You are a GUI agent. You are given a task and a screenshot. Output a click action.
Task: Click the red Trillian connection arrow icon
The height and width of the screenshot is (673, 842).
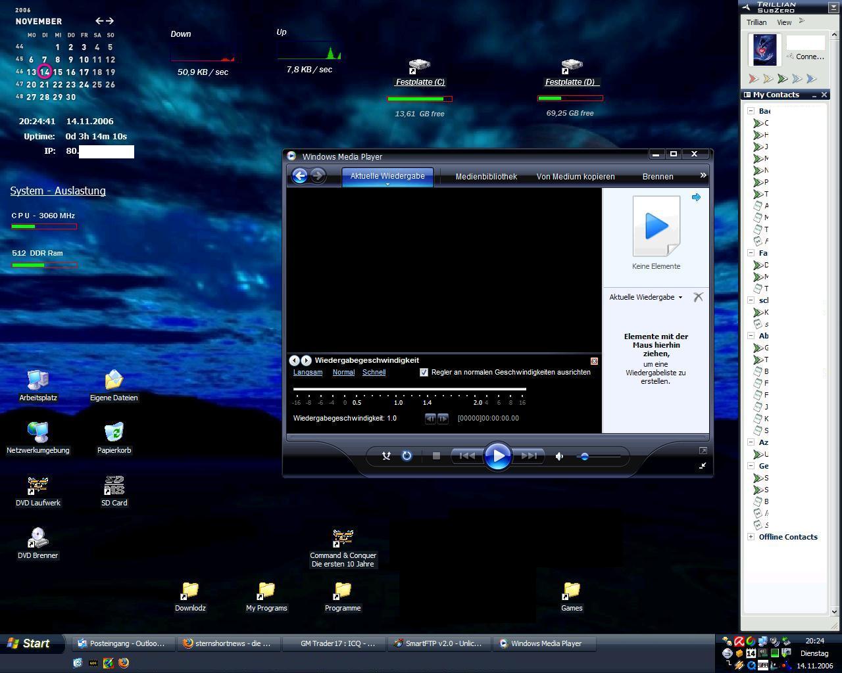click(x=754, y=79)
